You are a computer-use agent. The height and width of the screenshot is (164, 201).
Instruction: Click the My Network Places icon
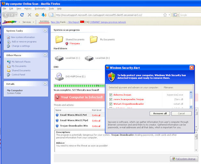pos(9,62)
